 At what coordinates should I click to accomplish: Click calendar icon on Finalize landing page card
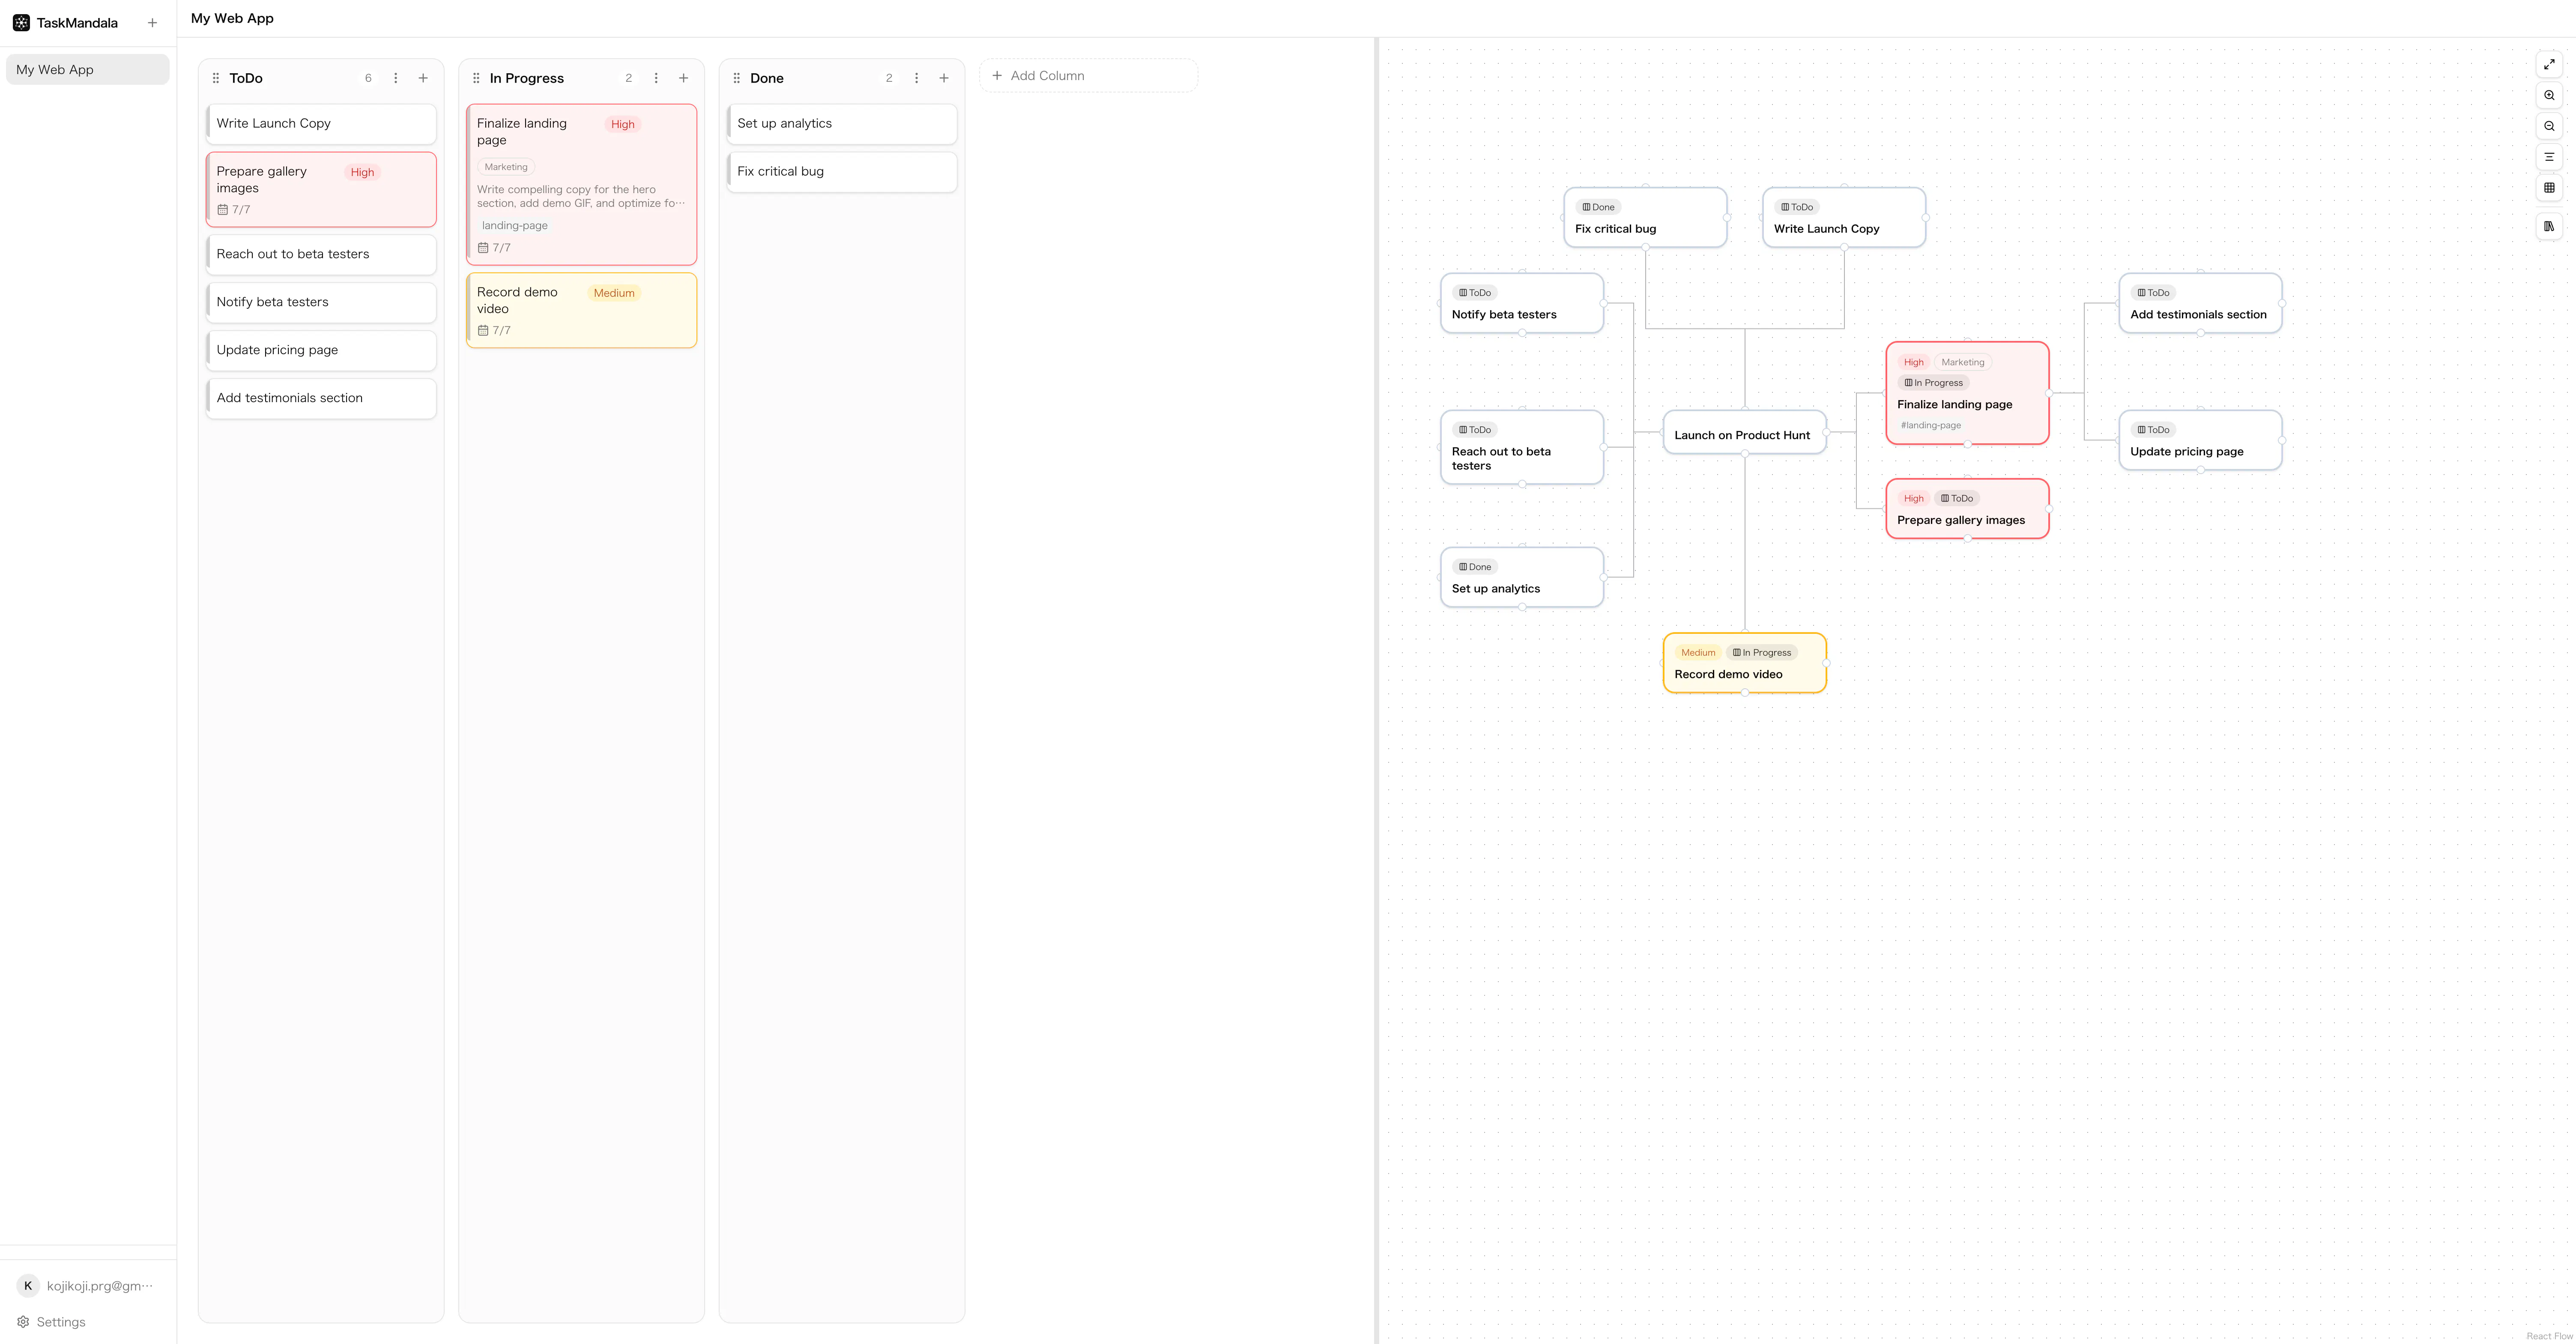coord(483,248)
